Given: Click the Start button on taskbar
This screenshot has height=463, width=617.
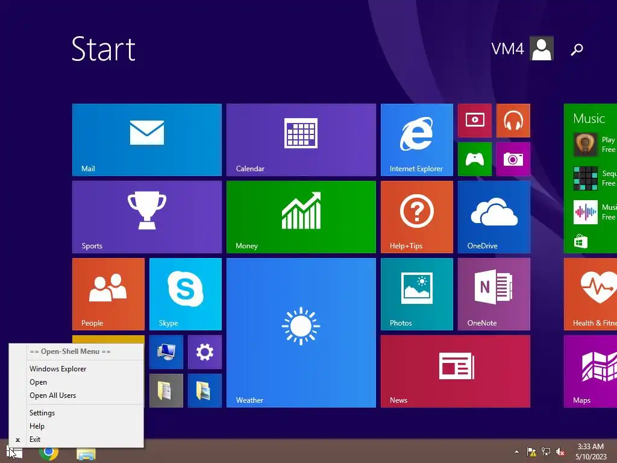Looking at the screenshot, I should (14, 452).
